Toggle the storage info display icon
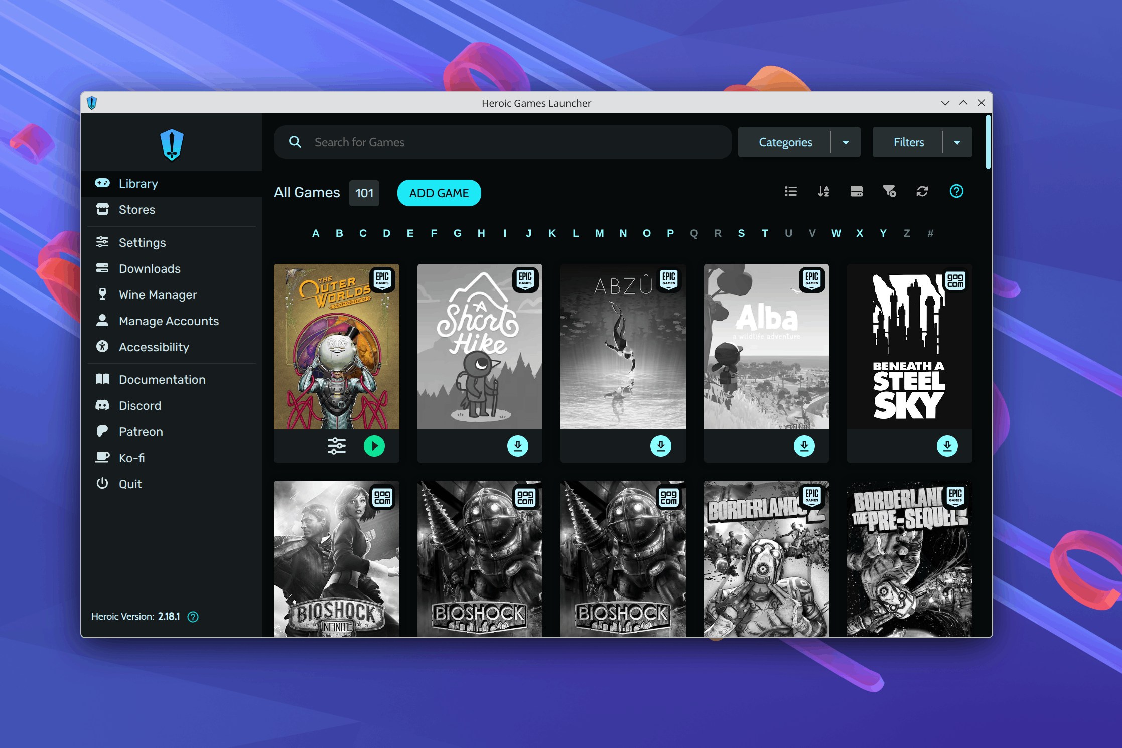The height and width of the screenshot is (748, 1122). click(x=856, y=191)
